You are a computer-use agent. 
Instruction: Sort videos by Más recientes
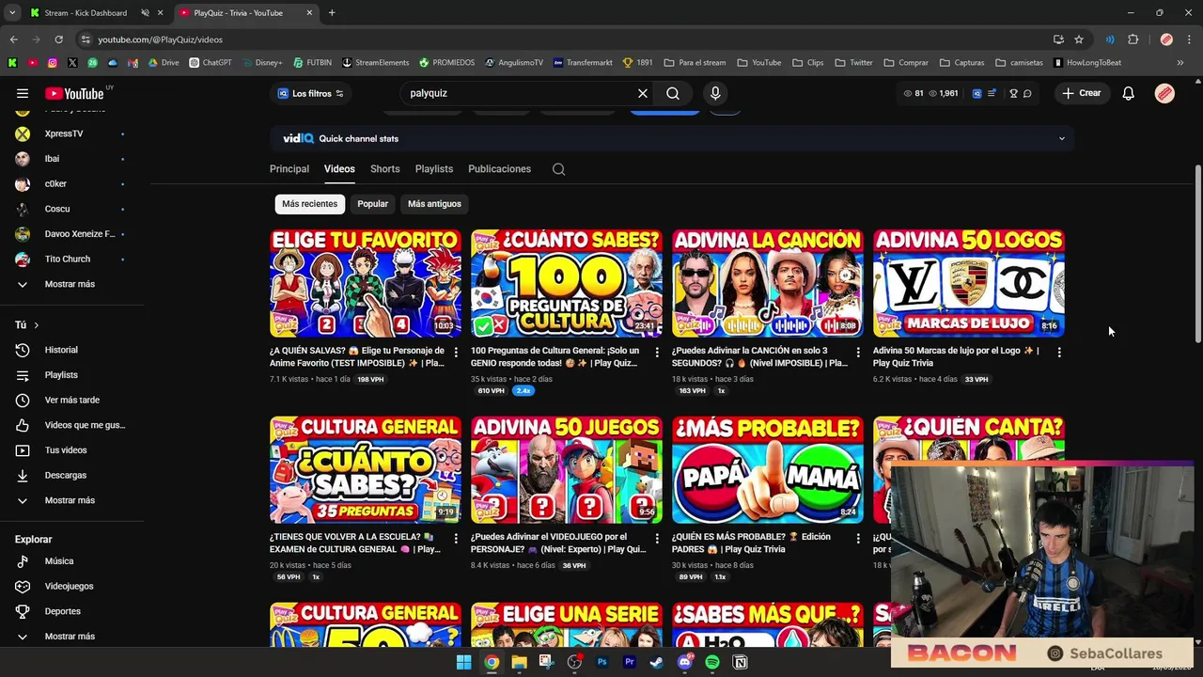pyautogui.click(x=309, y=204)
